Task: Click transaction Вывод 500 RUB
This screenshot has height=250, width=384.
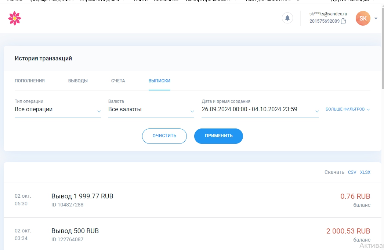Action: 75,231
